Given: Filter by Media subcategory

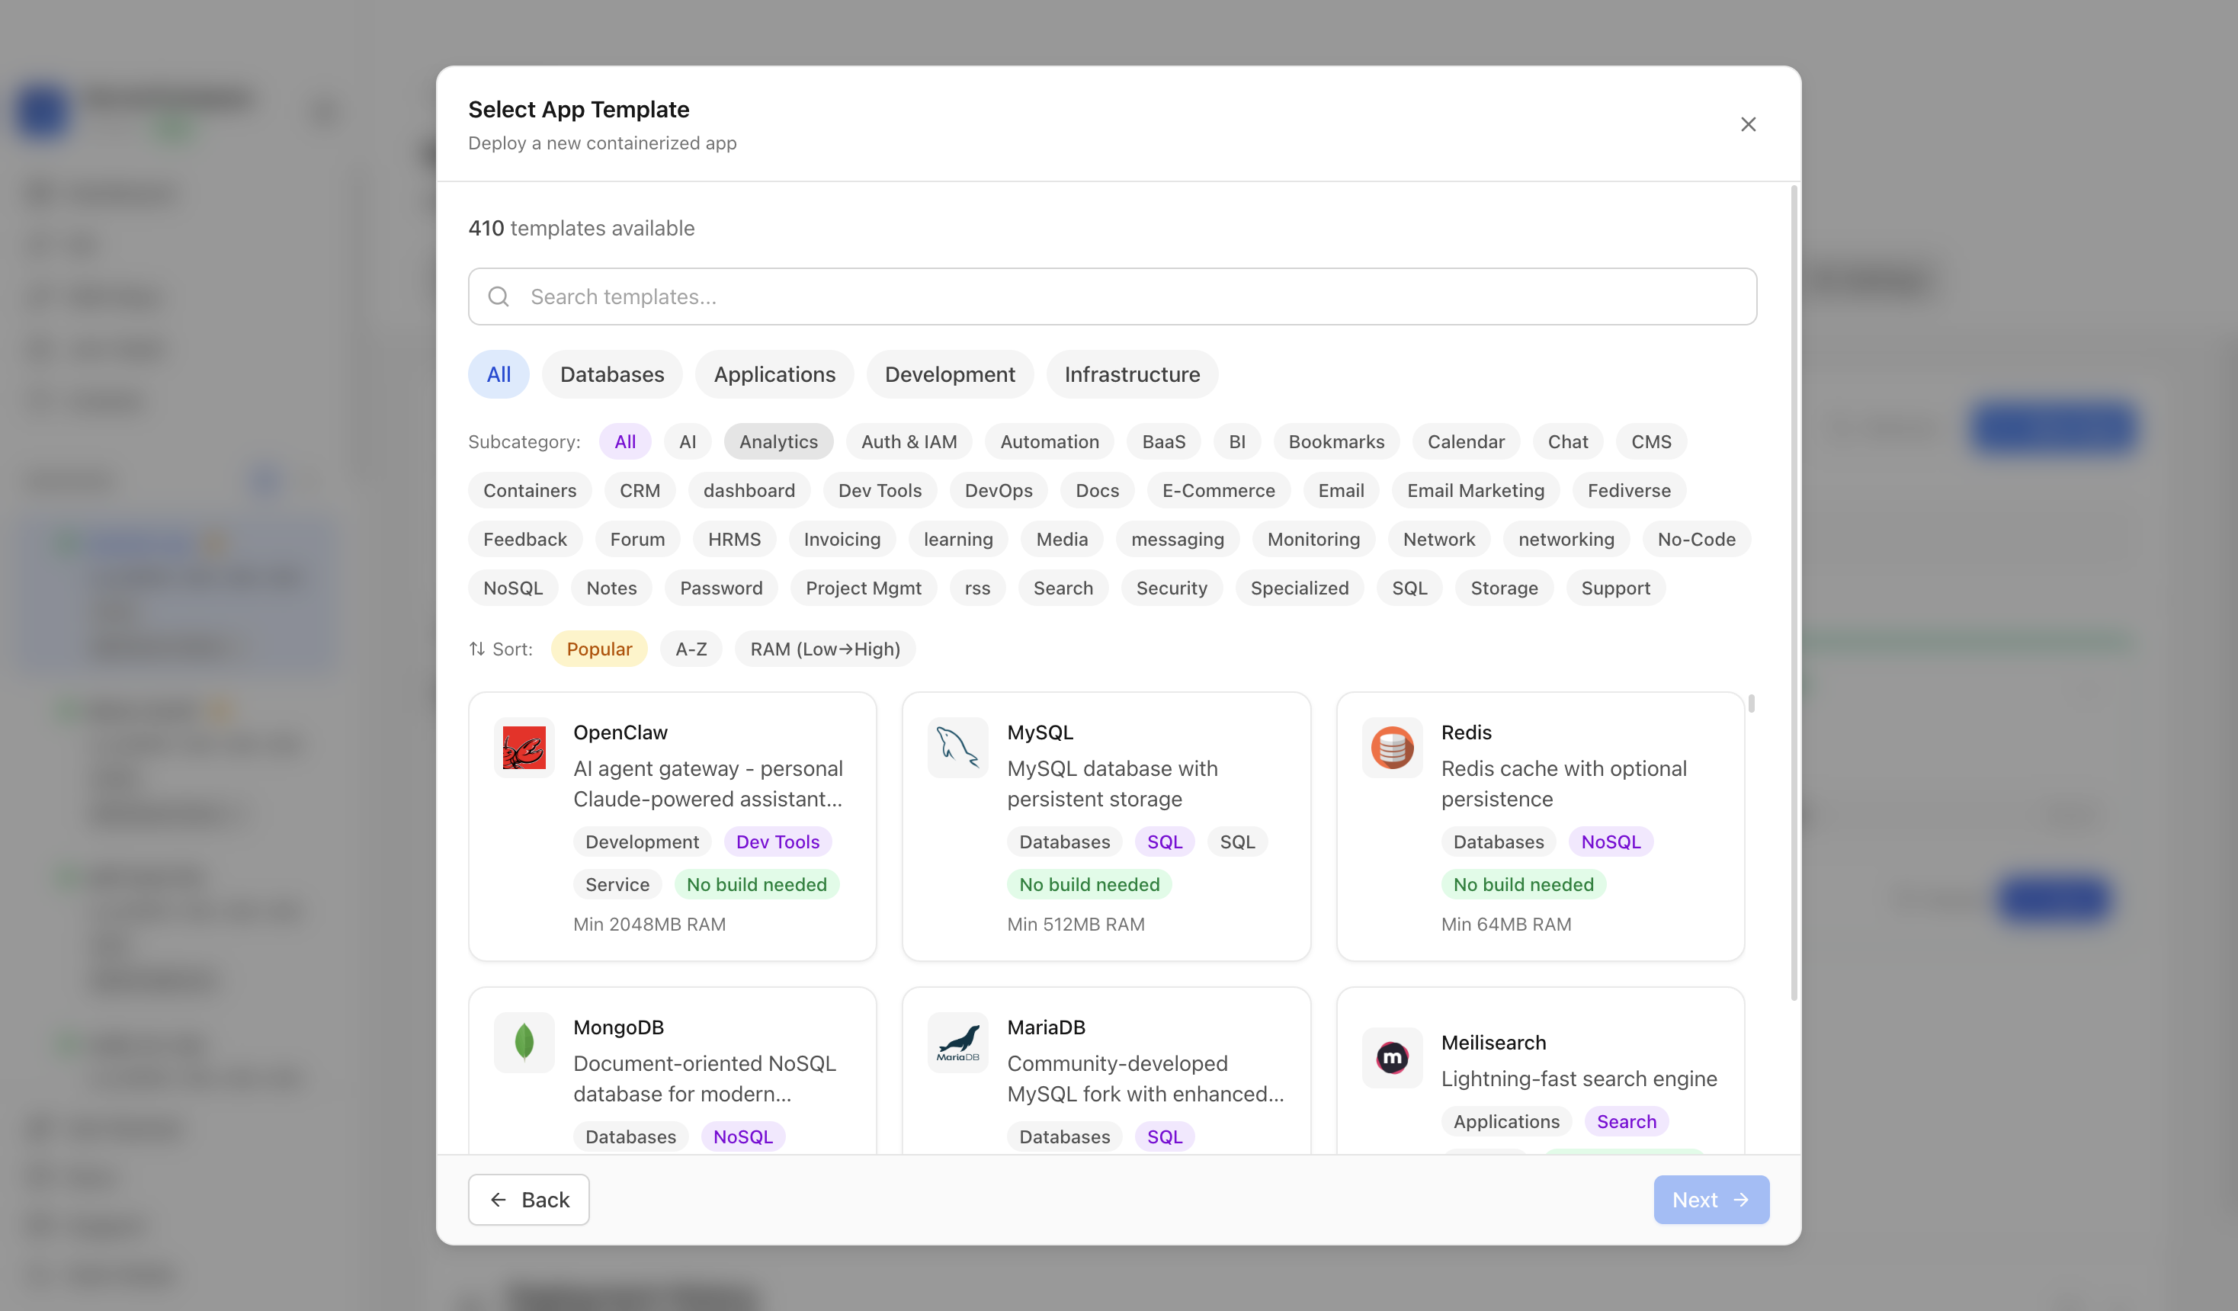Looking at the screenshot, I should click(1061, 539).
